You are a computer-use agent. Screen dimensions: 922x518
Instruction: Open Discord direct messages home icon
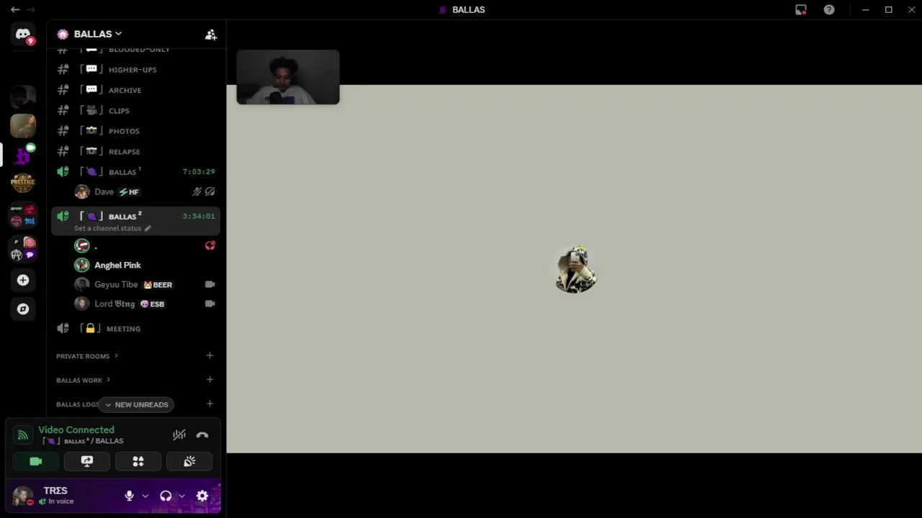[23, 35]
